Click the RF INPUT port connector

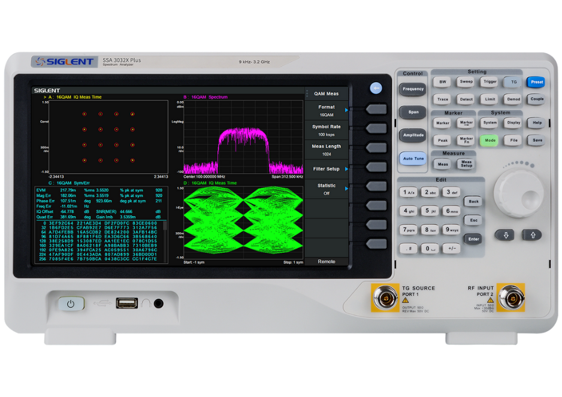click(x=510, y=298)
